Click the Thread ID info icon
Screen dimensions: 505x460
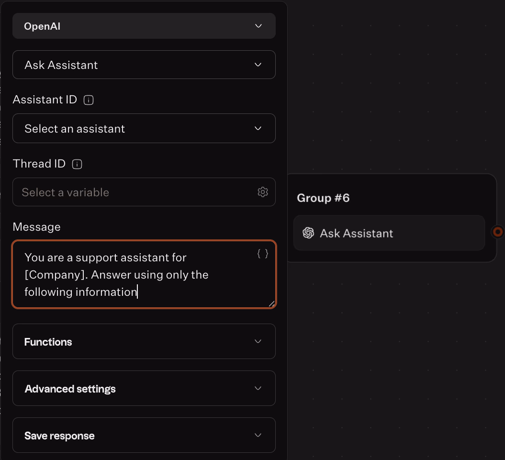pos(77,164)
